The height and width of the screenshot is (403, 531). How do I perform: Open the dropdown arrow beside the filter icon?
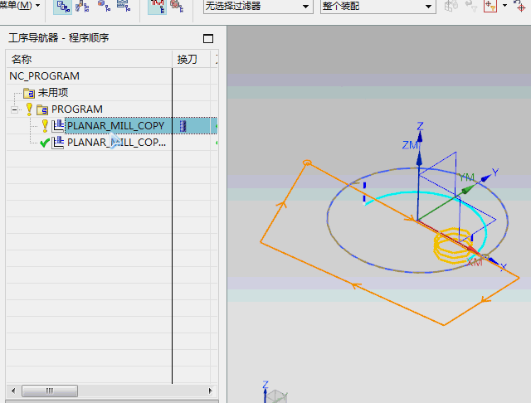505,6
